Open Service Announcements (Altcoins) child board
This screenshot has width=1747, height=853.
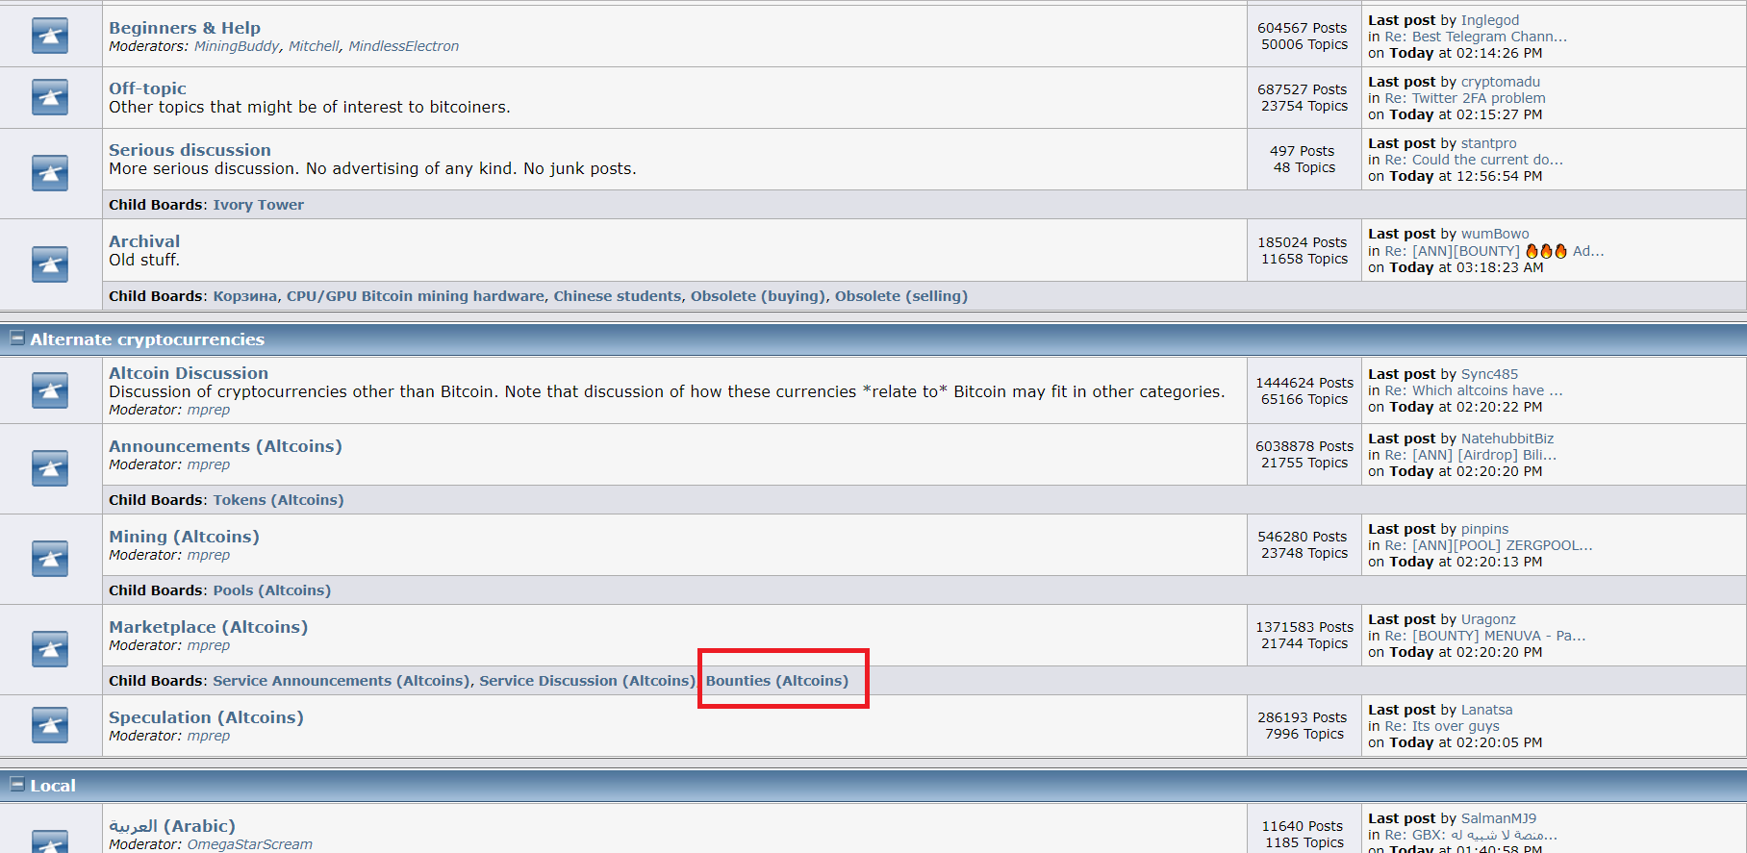[x=341, y=681]
